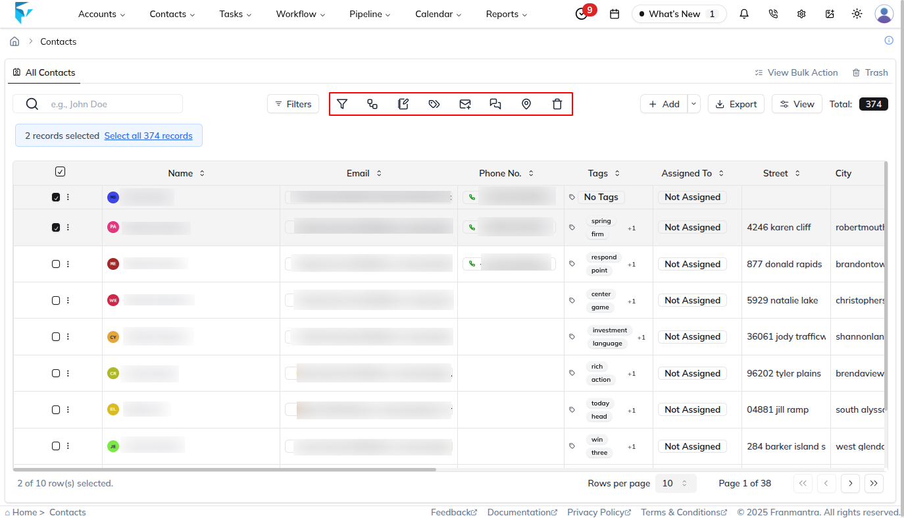
Task: Click the app logo in top left
Action: coord(24,13)
